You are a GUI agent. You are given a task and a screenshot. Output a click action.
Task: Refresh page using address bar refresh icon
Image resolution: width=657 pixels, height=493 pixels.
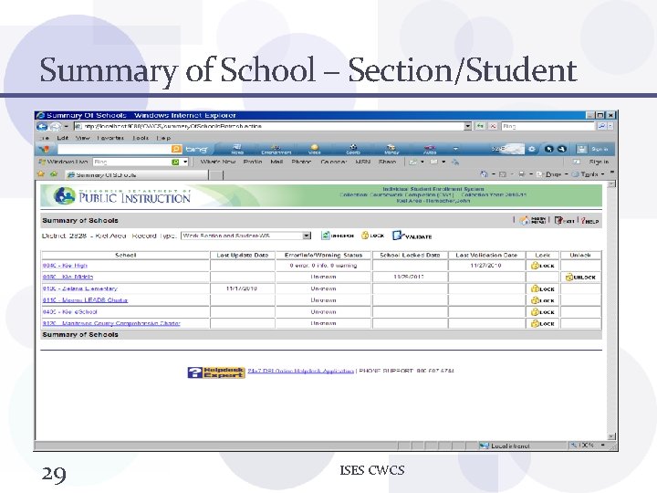[x=480, y=126]
